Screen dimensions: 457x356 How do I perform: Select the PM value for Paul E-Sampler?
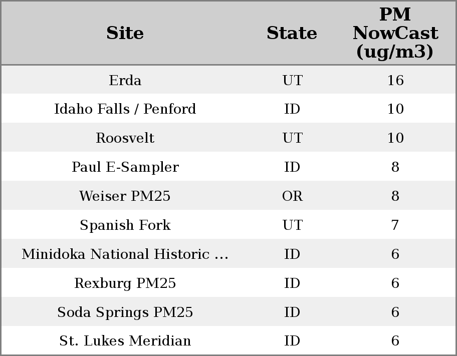[x=395, y=167]
